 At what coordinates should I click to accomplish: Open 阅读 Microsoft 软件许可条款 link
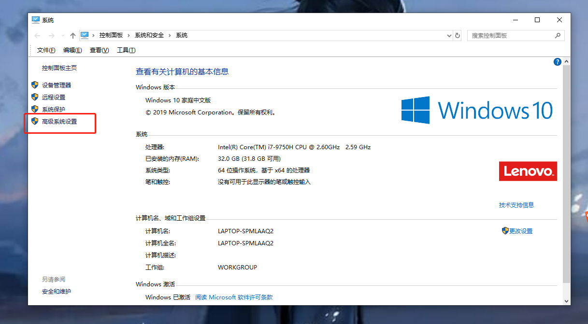234,297
